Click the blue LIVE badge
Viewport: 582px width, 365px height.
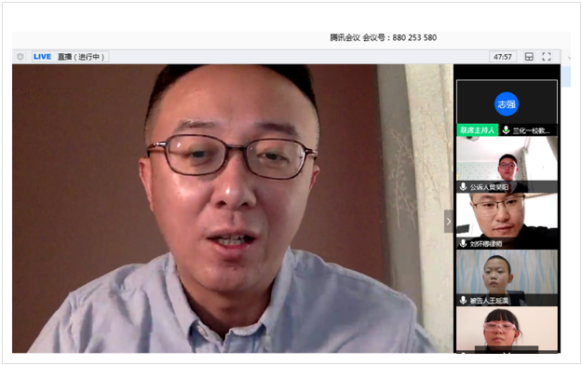(x=42, y=57)
